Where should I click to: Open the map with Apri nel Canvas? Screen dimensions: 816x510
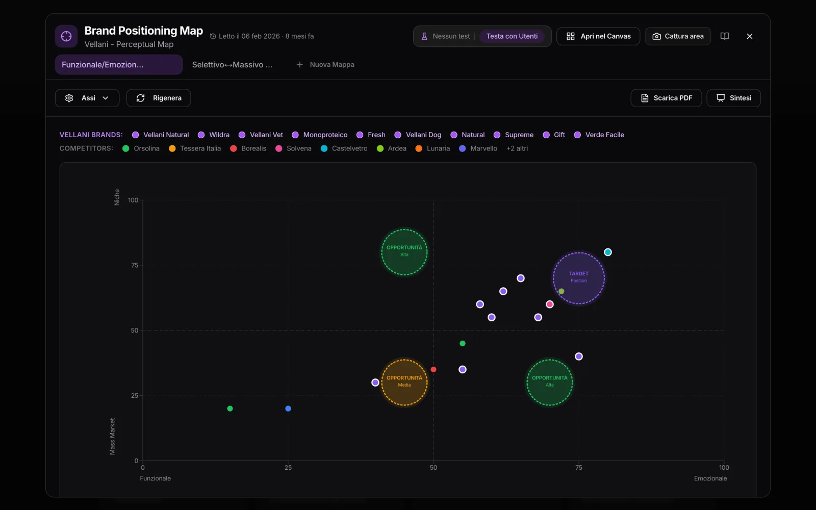coord(598,36)
